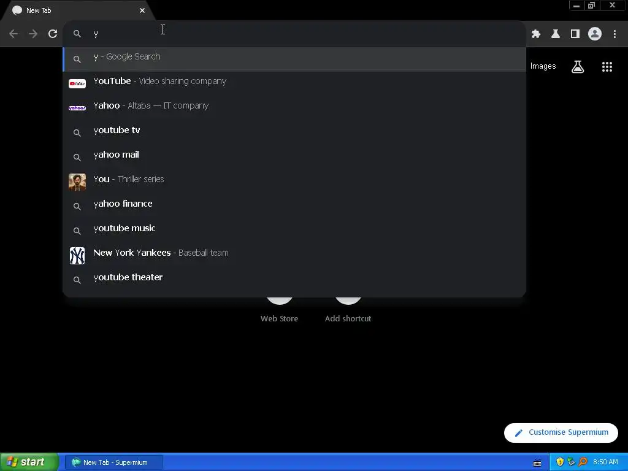628x471 pixels.
Task: Open the Web Store shortcut
Action: 279,310
